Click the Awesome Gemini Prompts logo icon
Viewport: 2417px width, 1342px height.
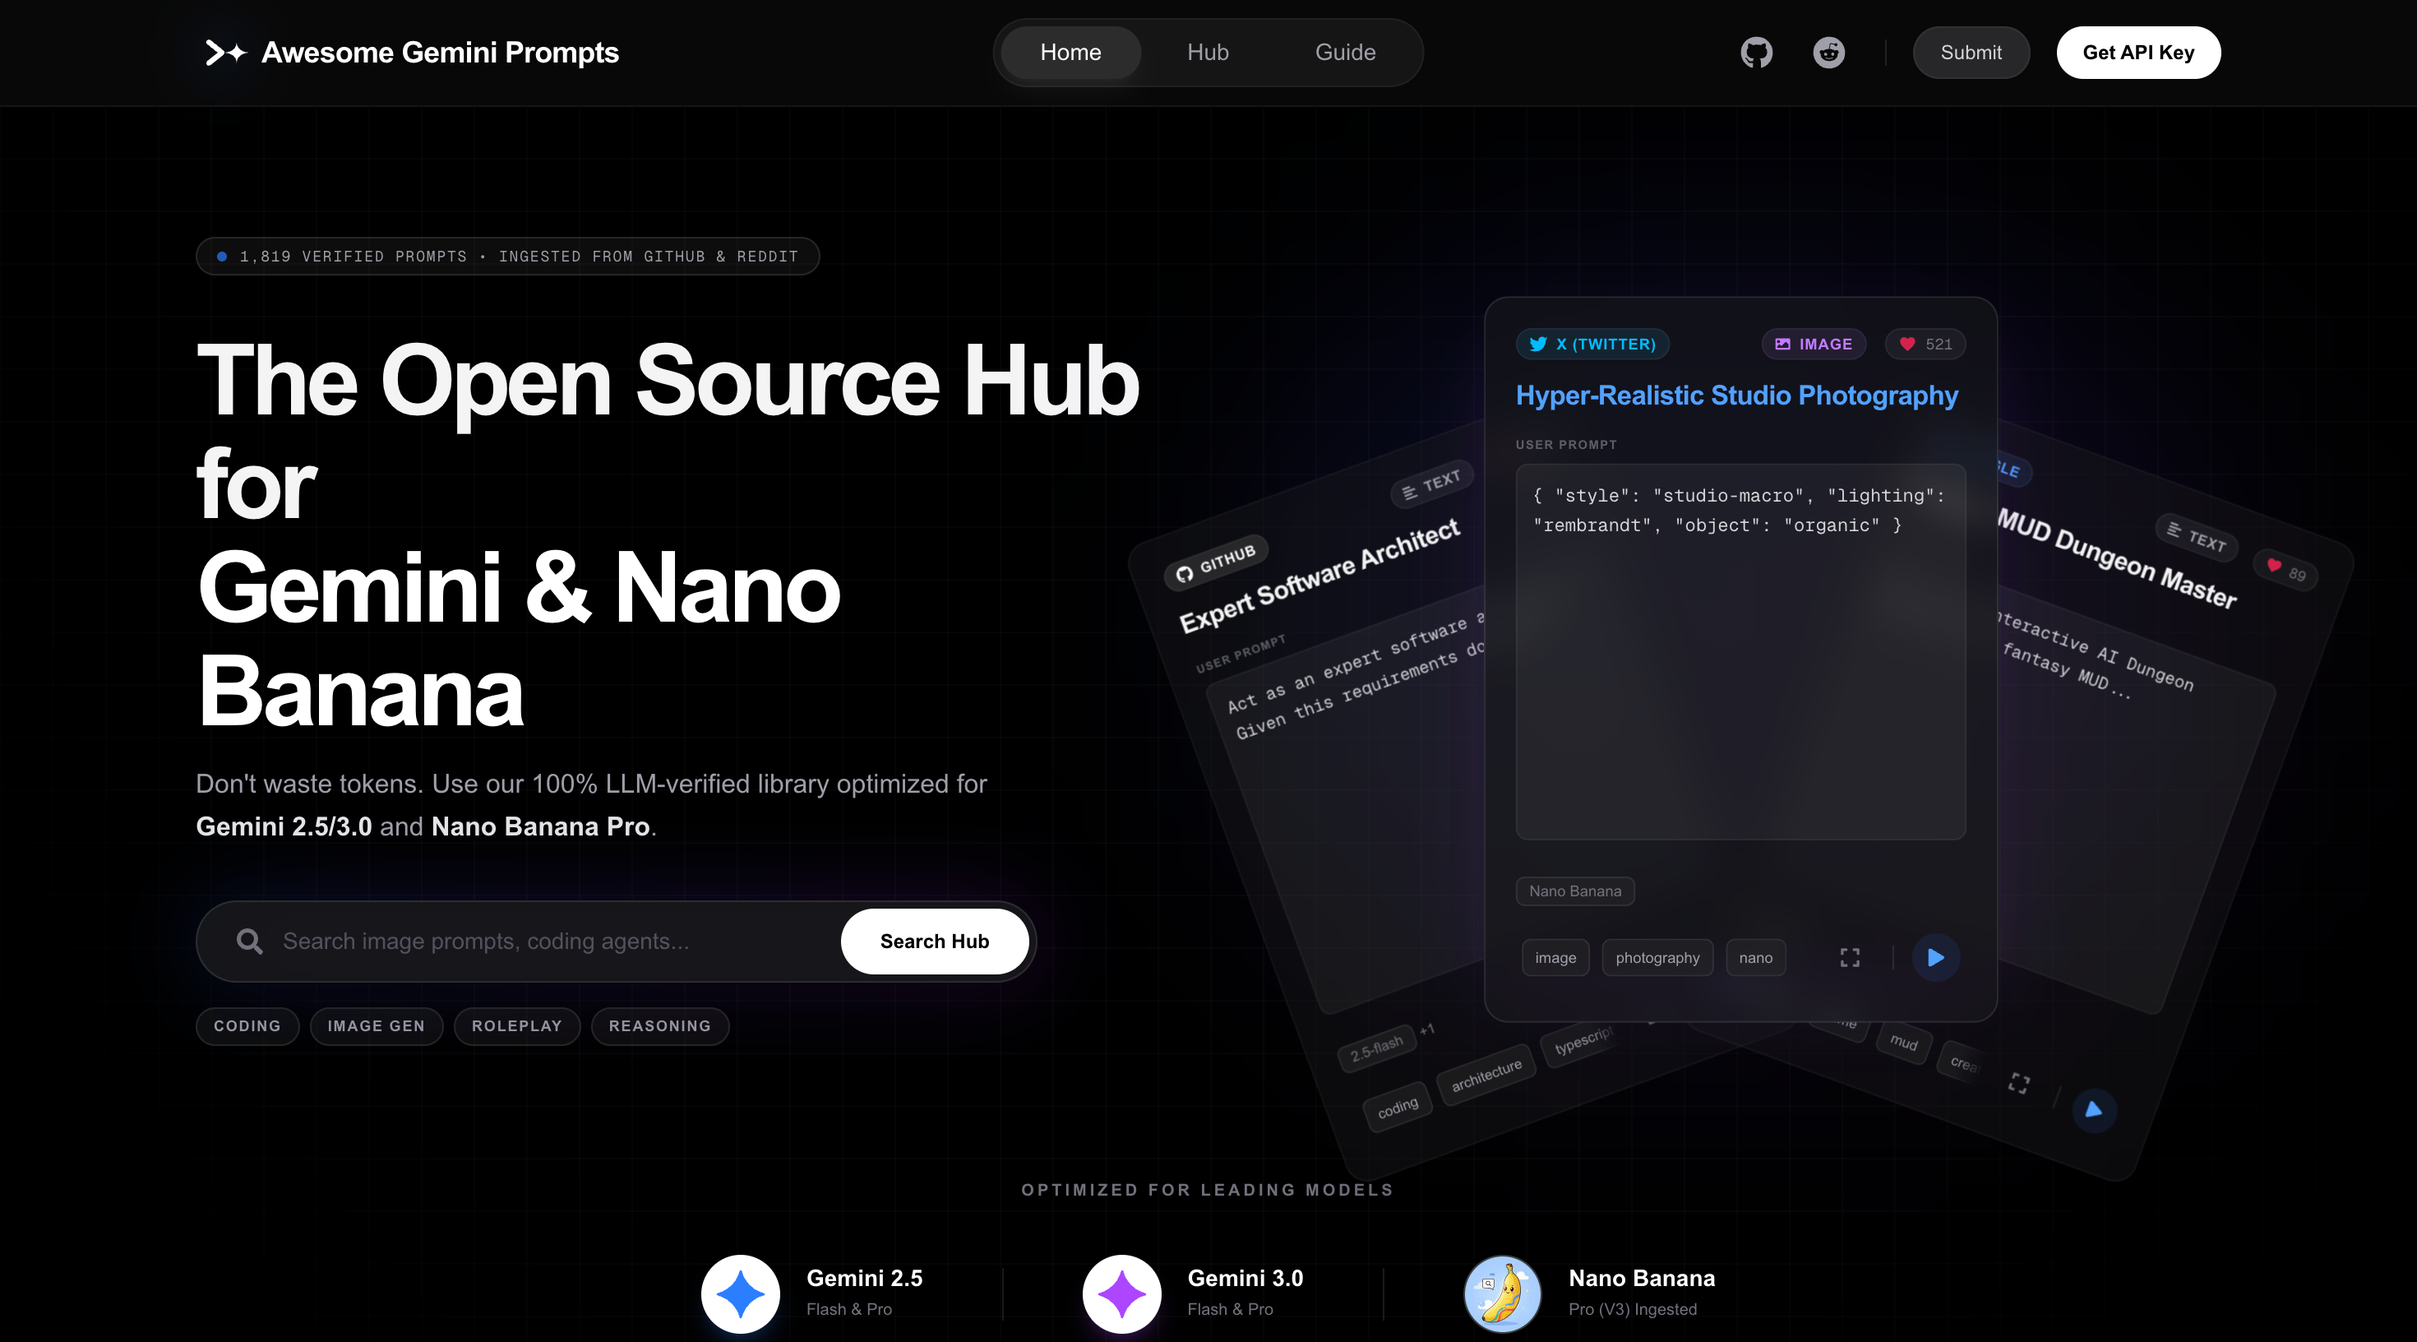tap(225, 53)
